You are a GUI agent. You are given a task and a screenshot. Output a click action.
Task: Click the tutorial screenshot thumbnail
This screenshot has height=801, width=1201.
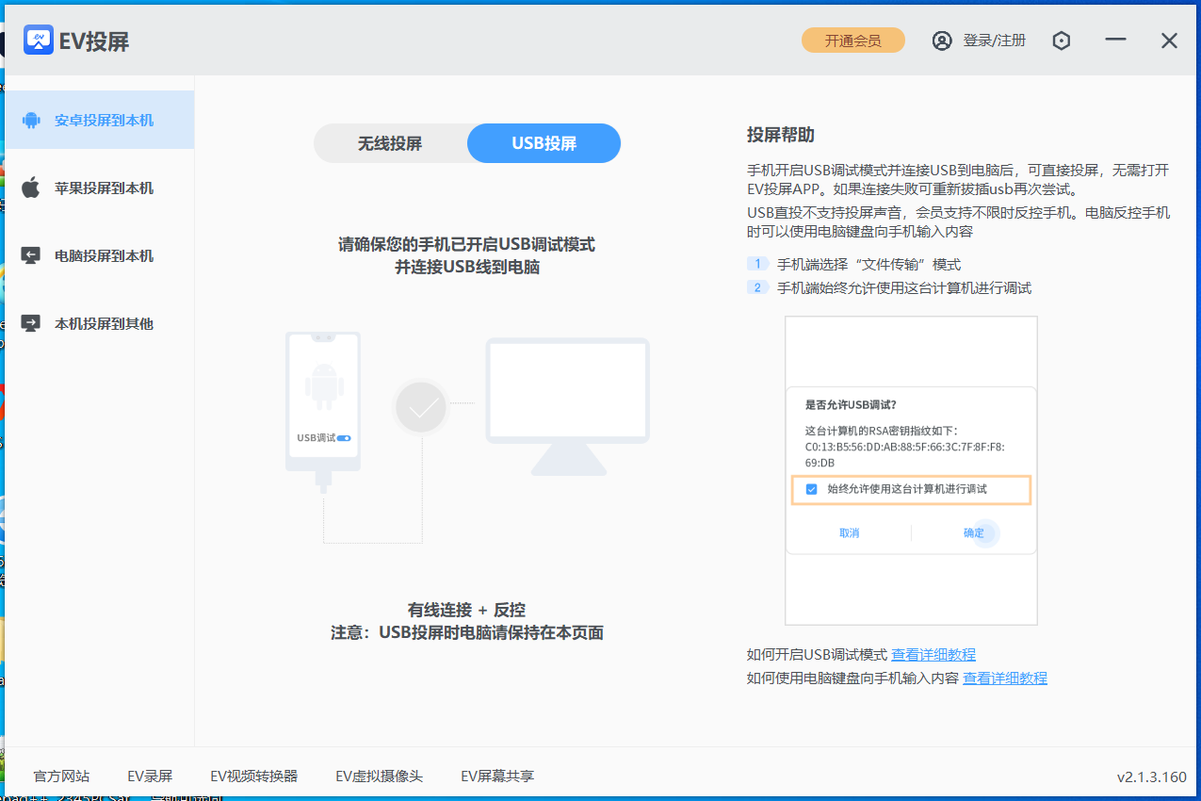coord(911,470)
